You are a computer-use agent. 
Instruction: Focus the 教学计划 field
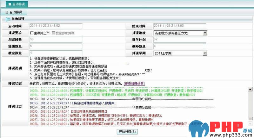pos(180,40)
